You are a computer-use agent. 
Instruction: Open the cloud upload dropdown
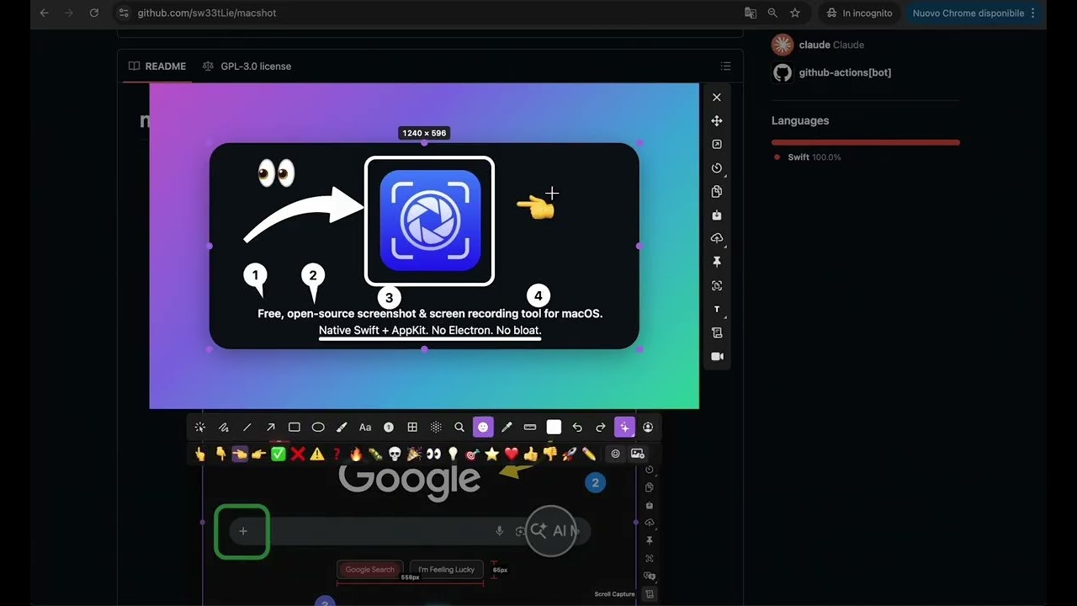tap(717, 238)
